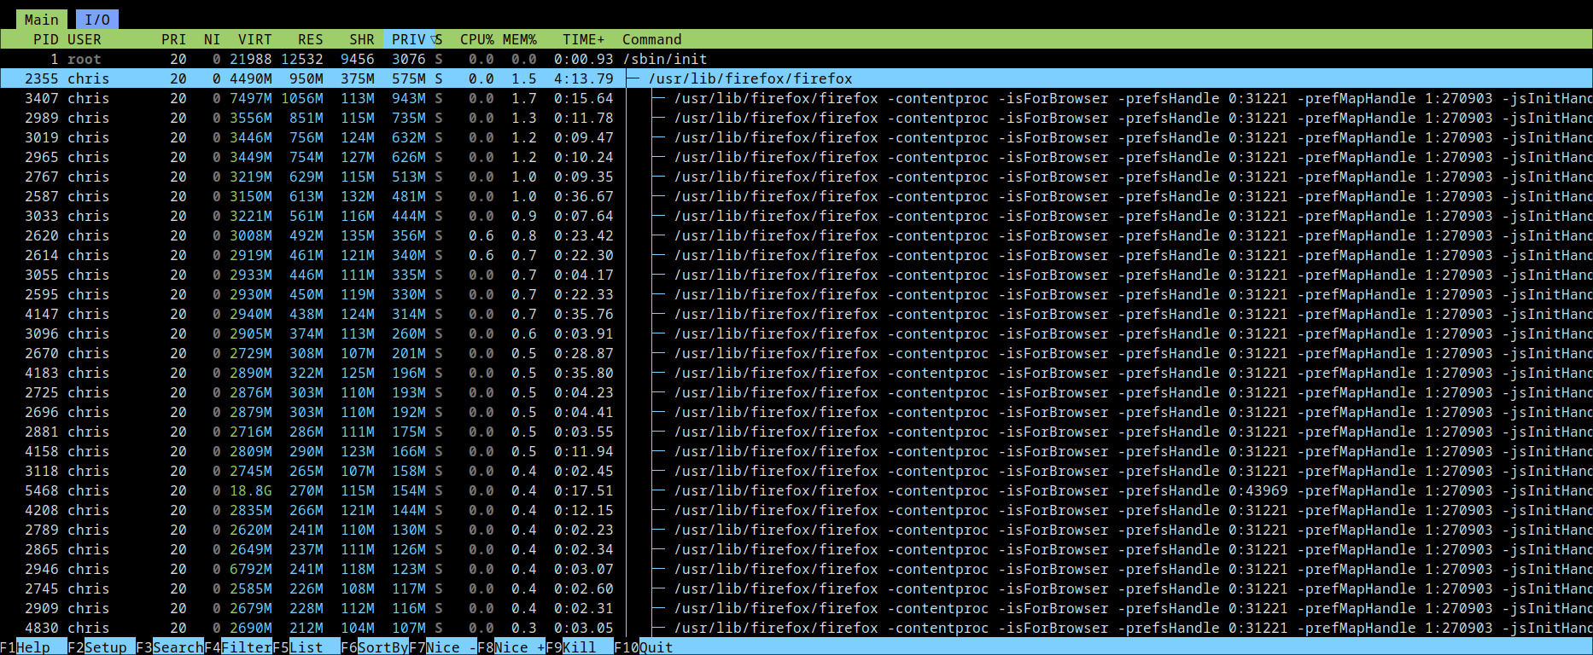1593x655 pixels.
Task: Select process row with PID 2965
Action: (x=796, y=157)
